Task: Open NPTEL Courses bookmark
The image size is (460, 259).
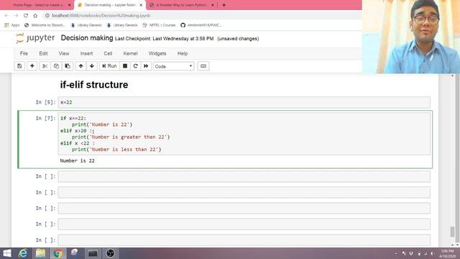Action: [159, 25]
